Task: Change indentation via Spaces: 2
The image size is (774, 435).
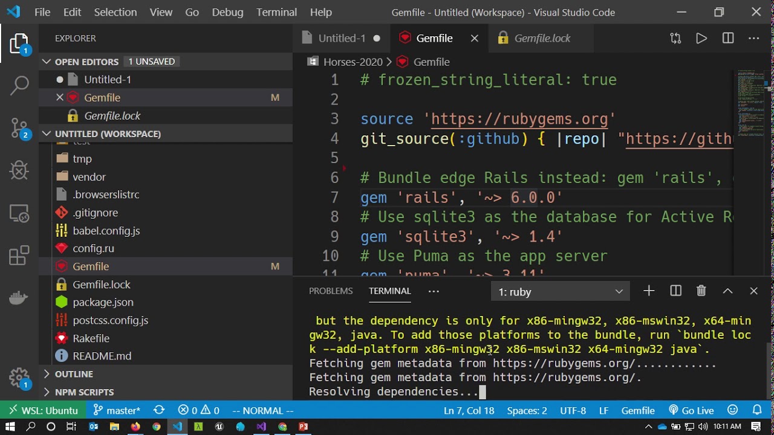Action: 527,410
